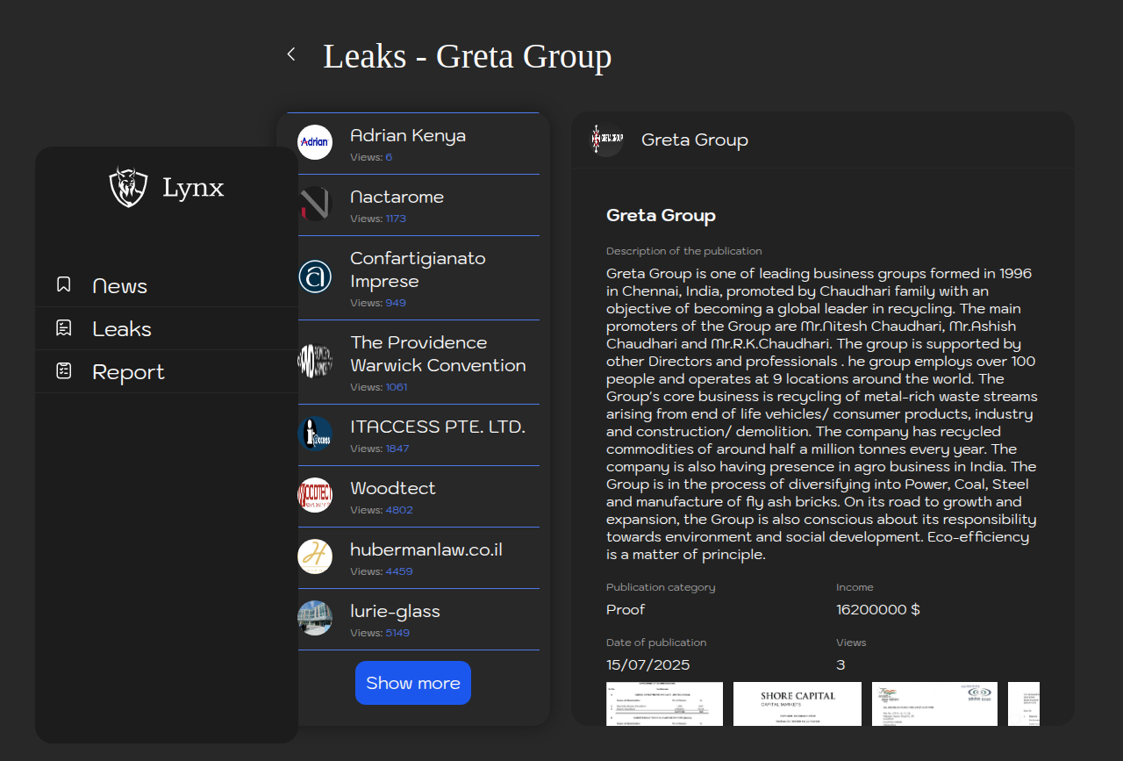
Task: Open the Adrian Kenya leak entry
Action: pyautogui.click(x=413, y=144)
